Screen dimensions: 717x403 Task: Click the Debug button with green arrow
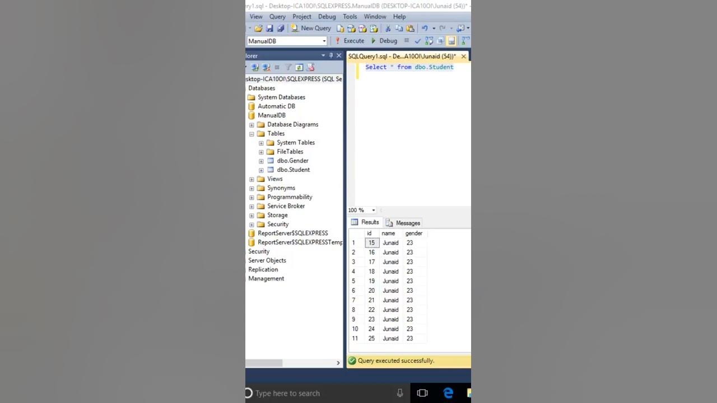(x=384, y=41)
